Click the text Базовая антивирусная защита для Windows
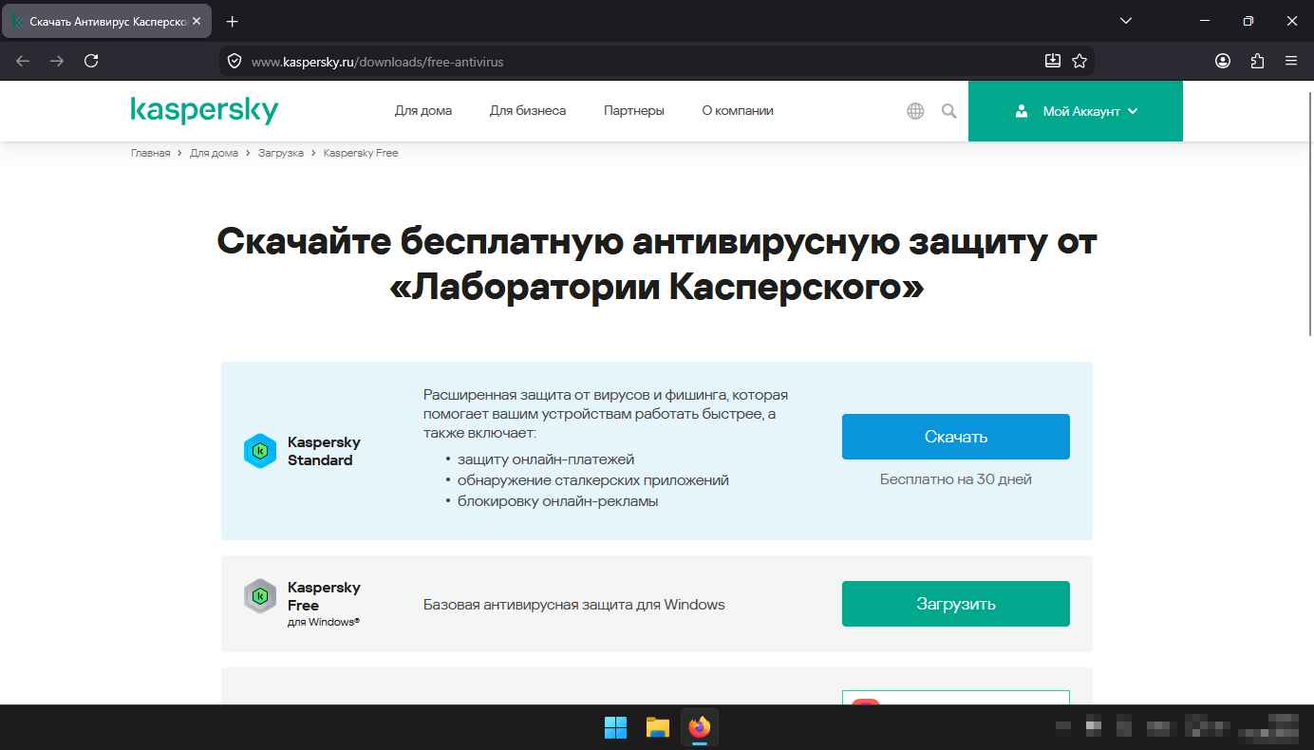 [x=574, y=604]
